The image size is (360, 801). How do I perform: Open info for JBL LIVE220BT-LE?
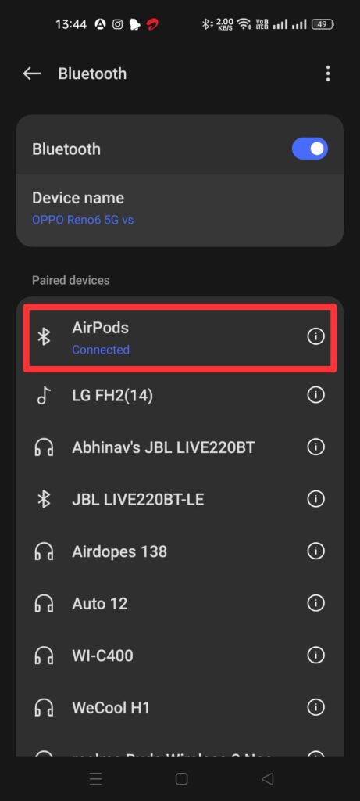point(315,499)
